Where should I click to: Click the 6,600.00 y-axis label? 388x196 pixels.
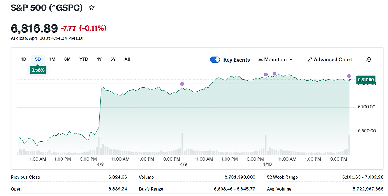pos(367,131)
